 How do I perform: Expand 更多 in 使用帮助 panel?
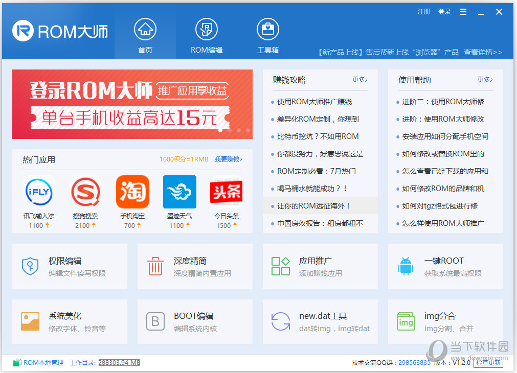tap(485, 80)
